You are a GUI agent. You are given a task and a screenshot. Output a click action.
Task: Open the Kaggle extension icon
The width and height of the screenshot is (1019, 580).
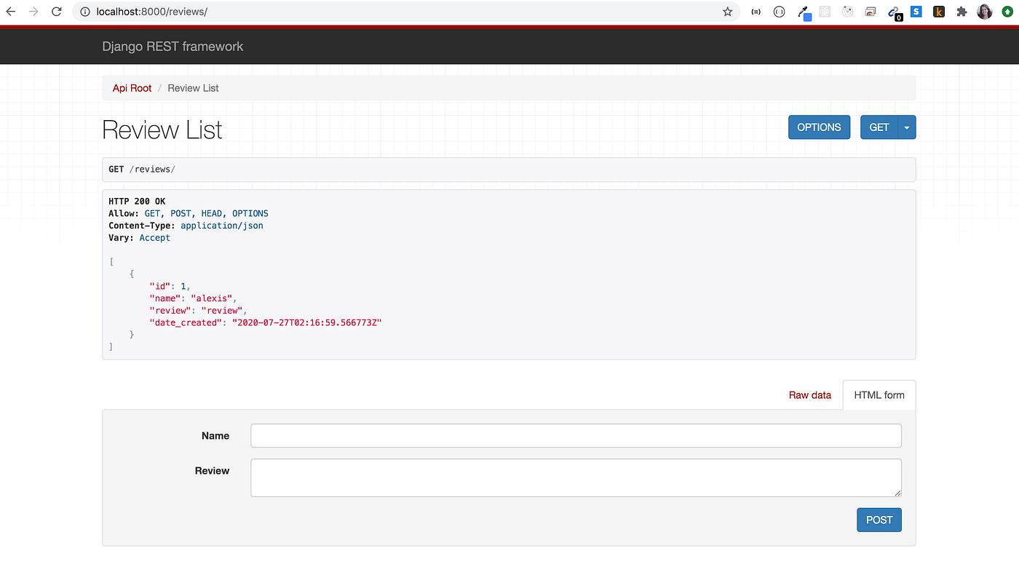point(938,11)
